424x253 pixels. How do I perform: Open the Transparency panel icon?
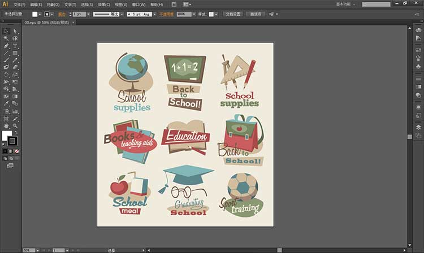click(418, 95)
